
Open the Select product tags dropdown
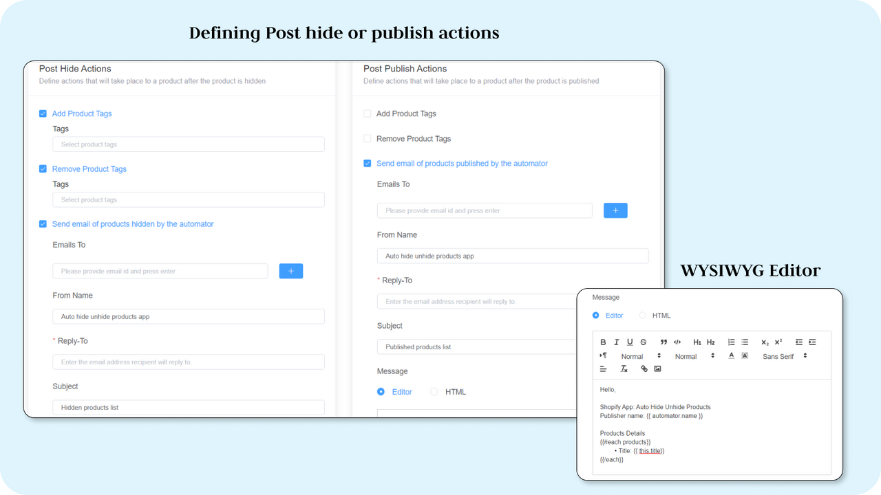click(188, 144)
